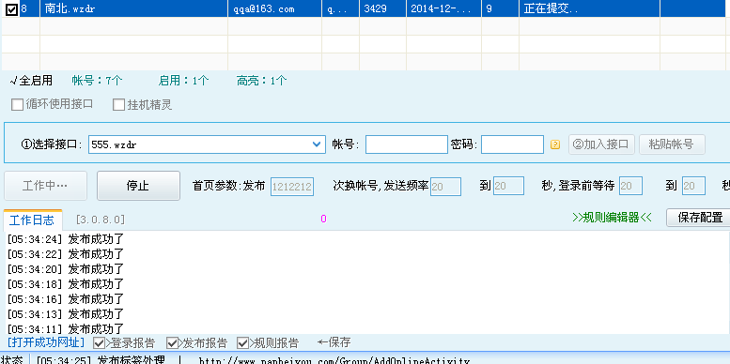730x364 pixels.
Task: Open the 选择接口 dropdown showing 555.wzdr
Action: pos(207,144)
